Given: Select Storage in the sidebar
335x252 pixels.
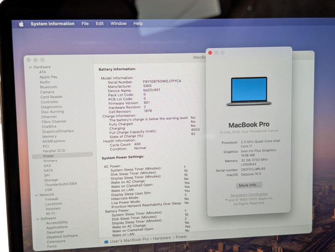Looking at the screenshot, I should point(51,180).
